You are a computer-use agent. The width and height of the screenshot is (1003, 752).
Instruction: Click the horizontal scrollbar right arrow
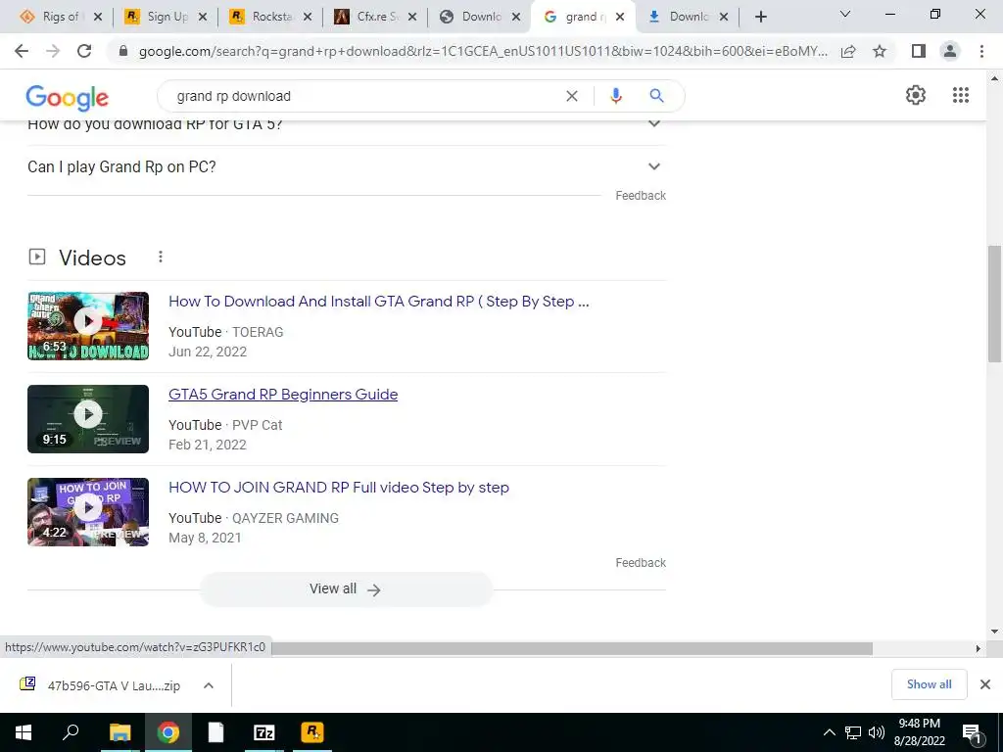tap(978, 648)
